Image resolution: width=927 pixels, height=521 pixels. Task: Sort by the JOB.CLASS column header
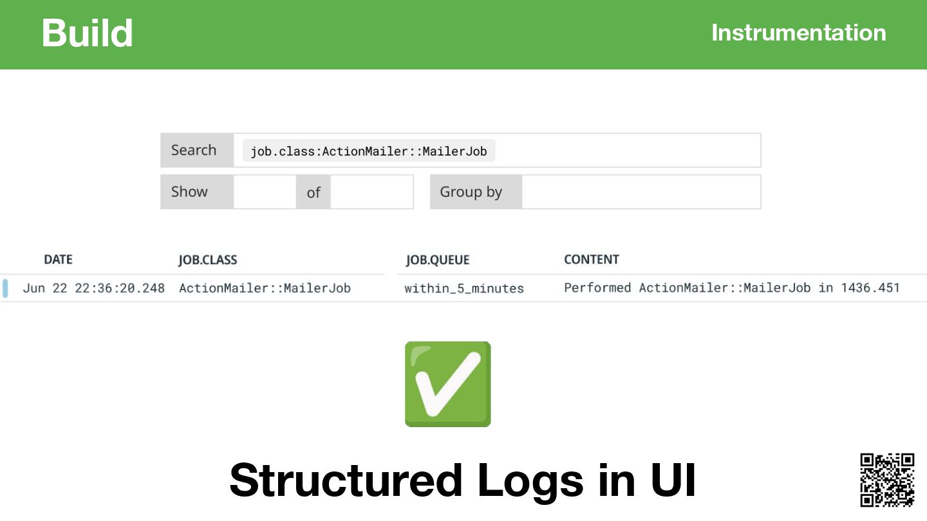(x=207, y=260)
